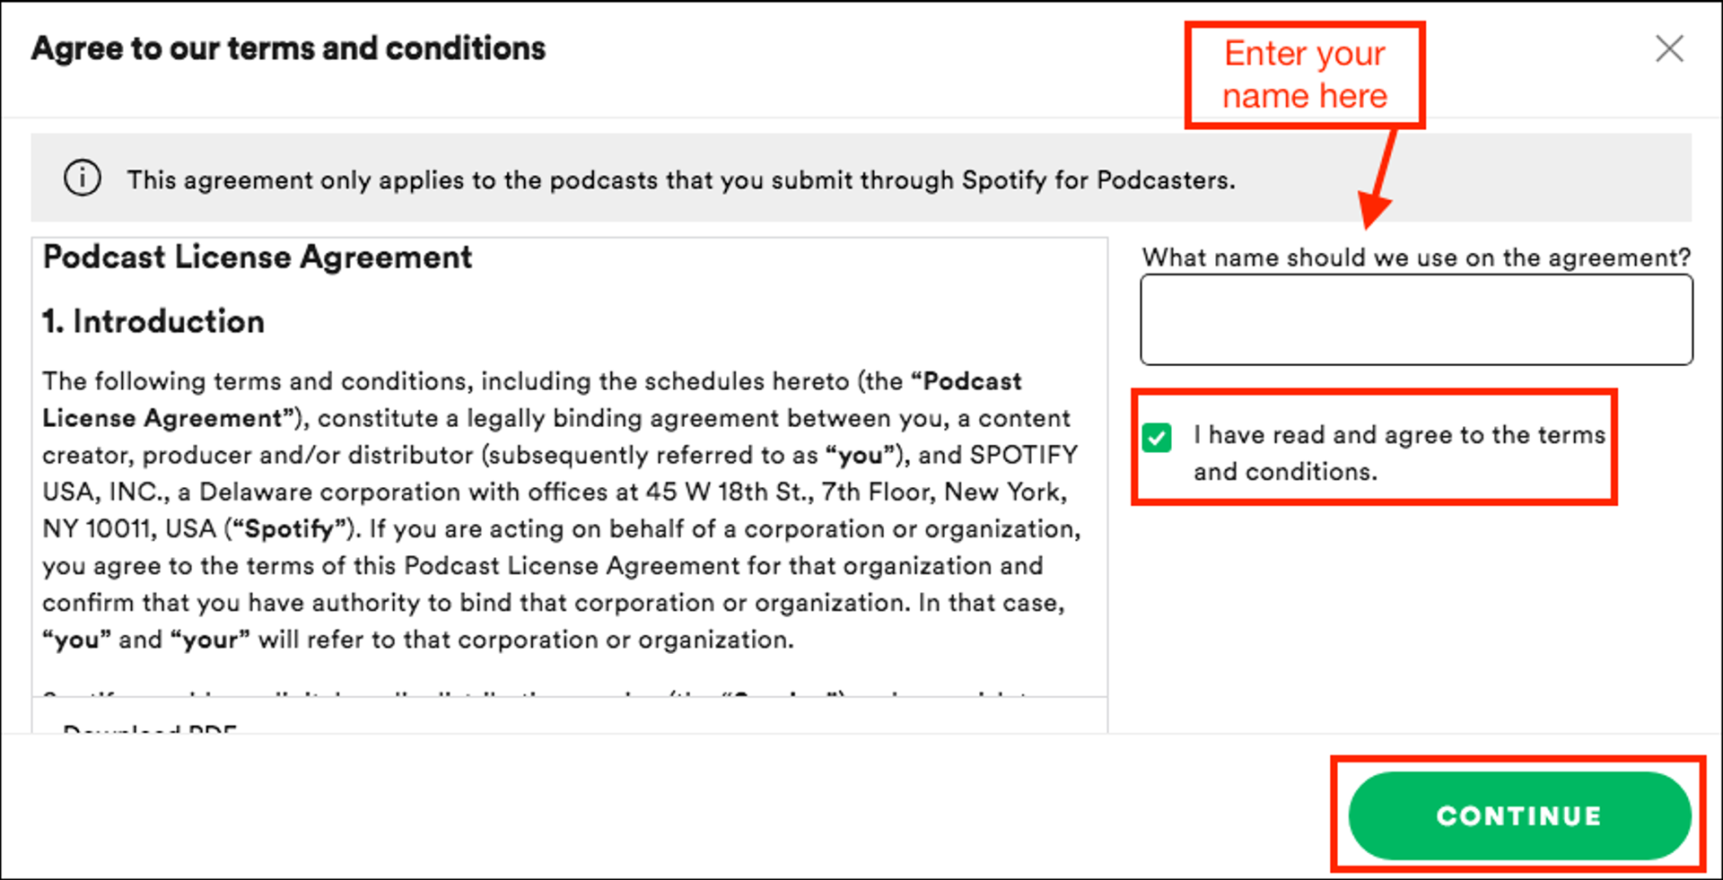The image size is (1723, 880).
Task: Click the 'What name should we use' label
Action: [1416, 257]
